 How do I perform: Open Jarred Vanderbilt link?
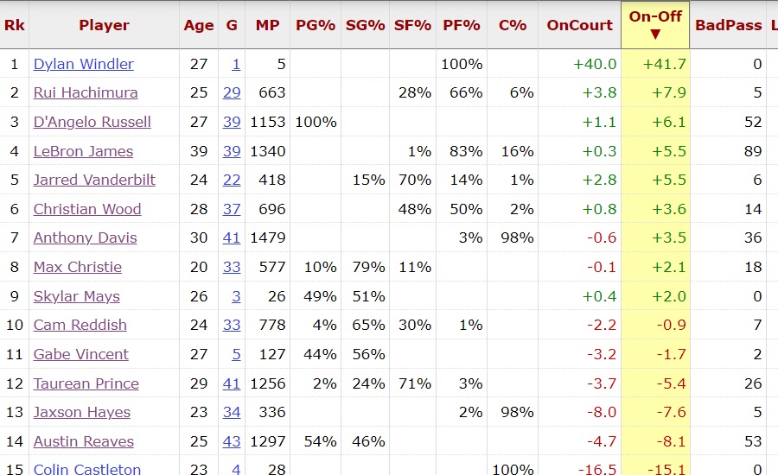[94, 180]
